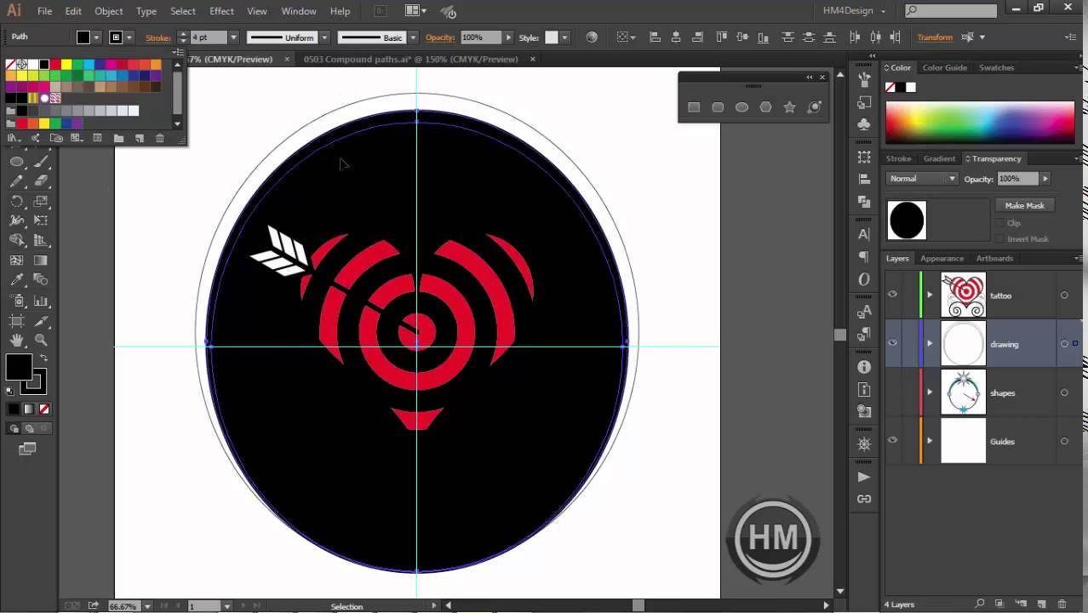Choose the polygon shape in the floating panel
The height and width of the screenshot is (613, 1088).
coord(765,107)
